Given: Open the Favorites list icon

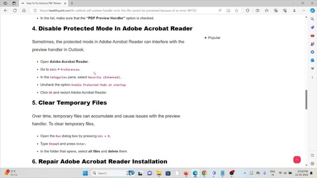Looking at the screenshot, I should tap(266, 10).
